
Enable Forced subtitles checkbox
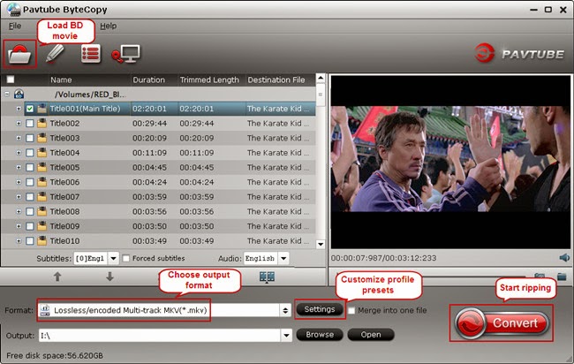126,259
